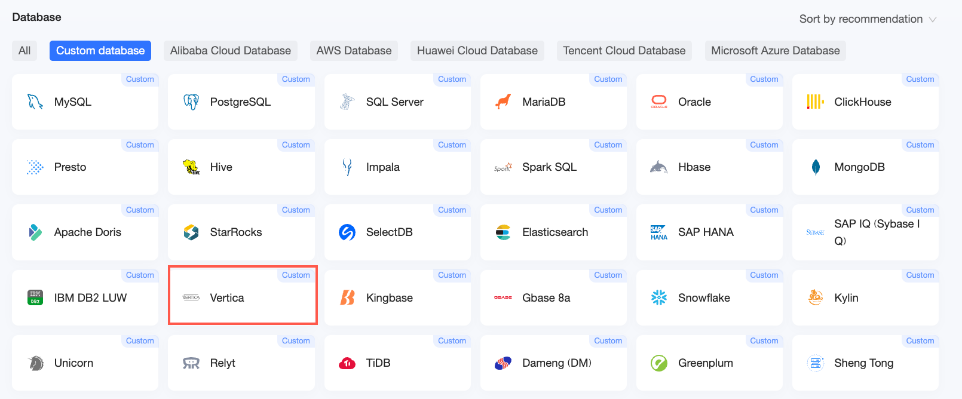The width and height of the screenshot is (962, 399).
Task: Click the Apache Doris logo icon
Action: (x=35, y=232)
